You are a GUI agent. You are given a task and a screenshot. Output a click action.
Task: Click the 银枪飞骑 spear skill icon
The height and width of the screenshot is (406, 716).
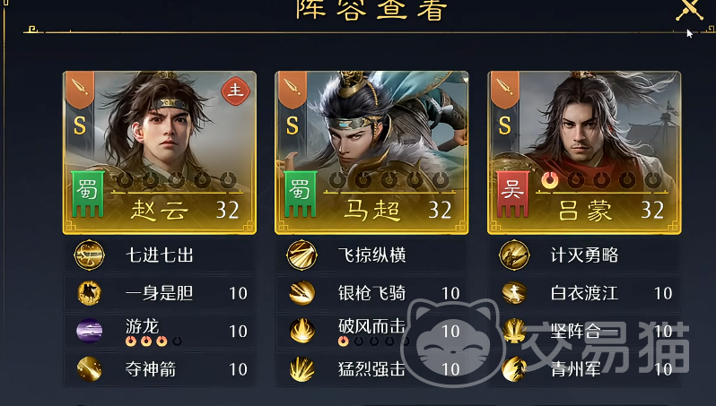click(x=301, y=293)
